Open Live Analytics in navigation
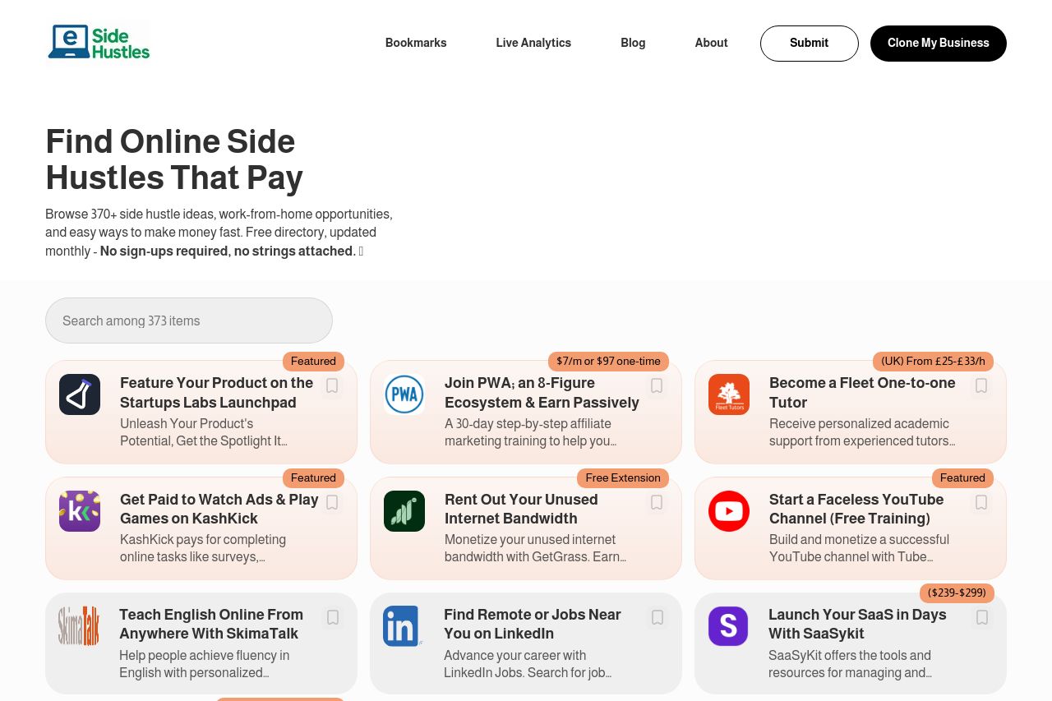 (533, 43)
